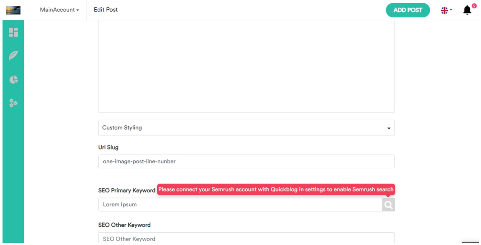
Task: Click the SEO Primary Keyword label
Action: point(127,190)
